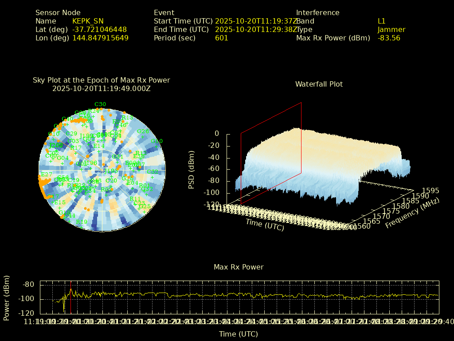Click the 1595 MHz frequency axis tick
Screen dimensions: 454x341
click(431, 191)
